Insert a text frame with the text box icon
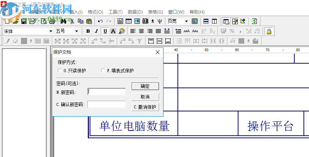This screenshot has width=309, height=157. pos(120,21)
